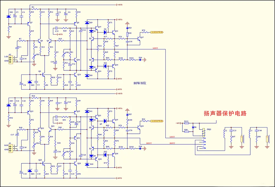Select the Q20 transistor label
Screen dimensions: 275x187
point(40,160)
